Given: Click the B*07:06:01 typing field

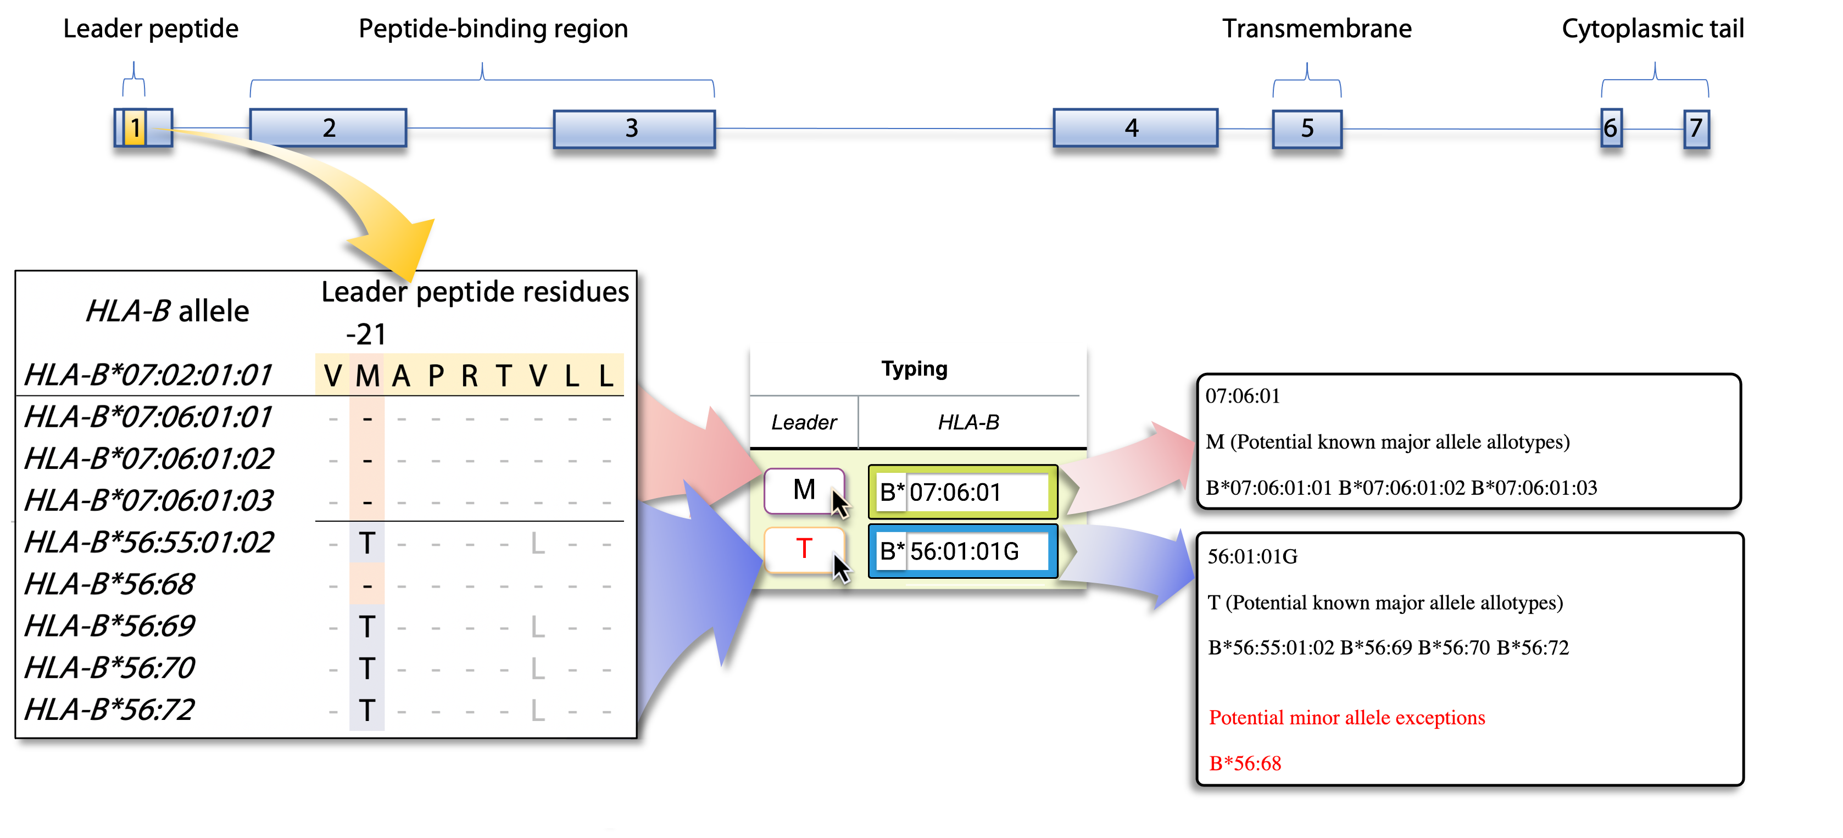Looking at the screenshot, I should [x=962, y=492].
